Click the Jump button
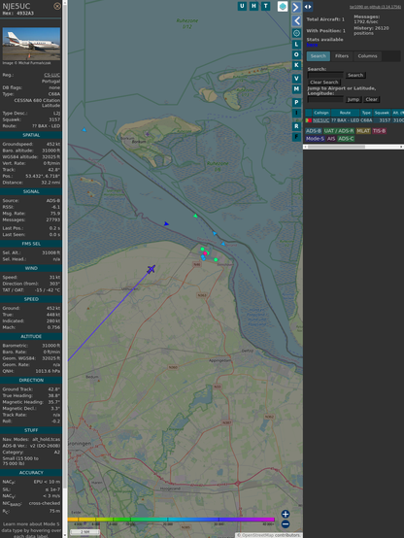Viewport: 404px width, 538px height. 353,99
